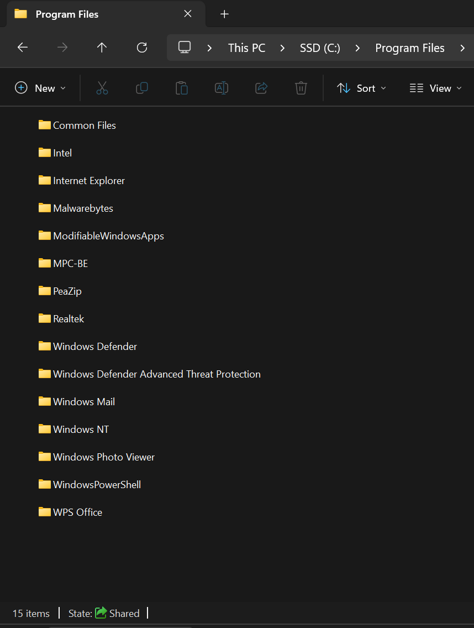Image resolution: width=474 pixels, height=628 pixels.
Task: Click the forward navigation arrow
Action: coord(62,48)
